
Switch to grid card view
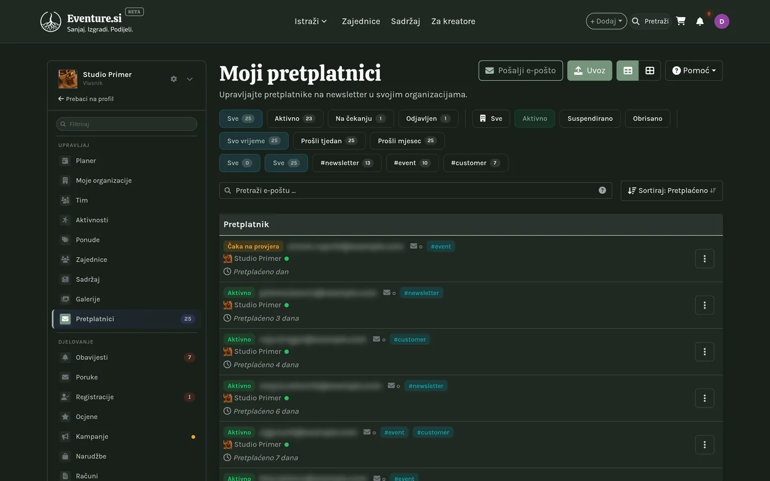click(650, 71)
